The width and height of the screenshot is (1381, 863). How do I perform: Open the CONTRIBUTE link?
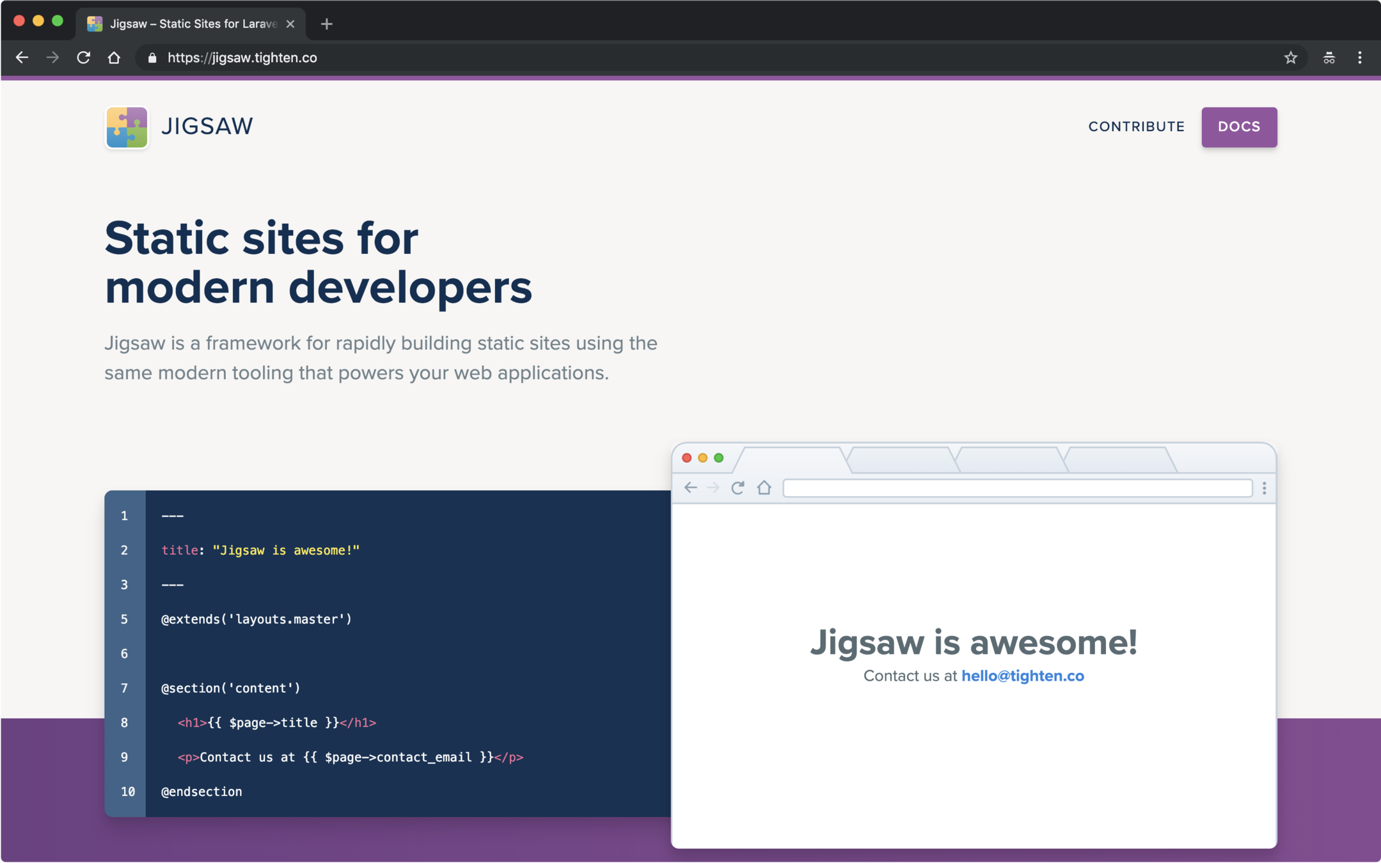coord(1136,127)
